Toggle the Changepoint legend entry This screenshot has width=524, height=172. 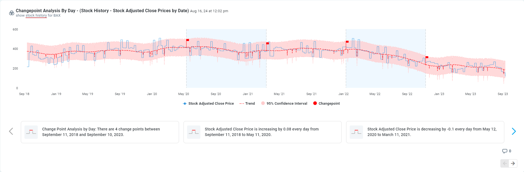coord(326,104)
